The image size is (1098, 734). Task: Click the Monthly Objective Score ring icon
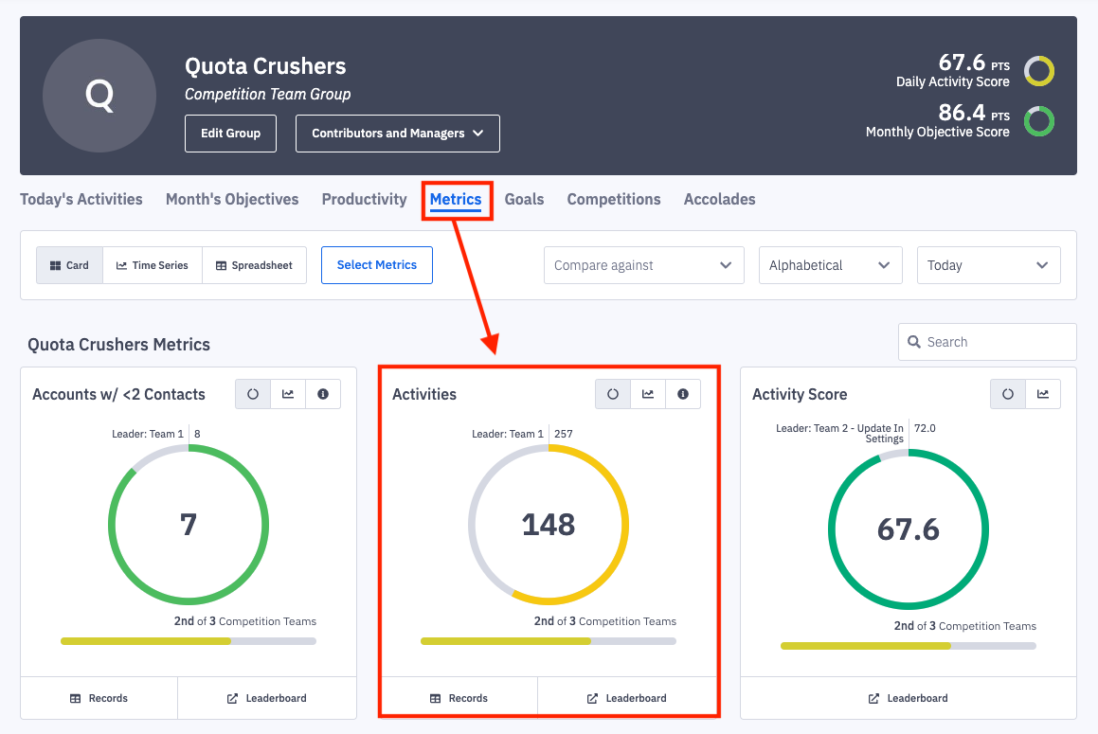coord(1039,121)
